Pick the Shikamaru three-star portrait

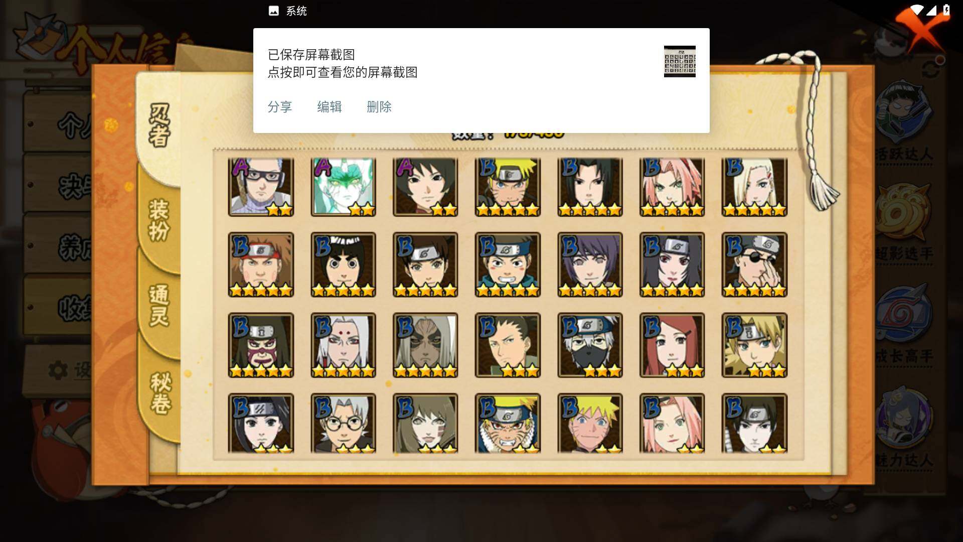508,345
